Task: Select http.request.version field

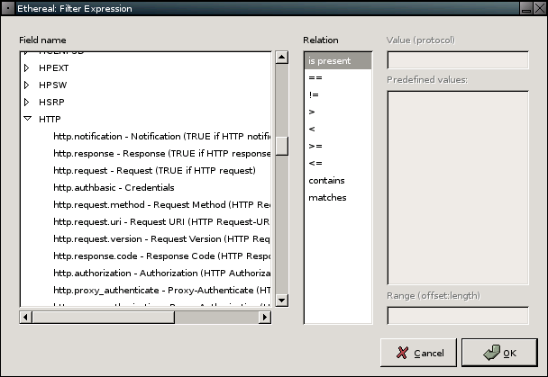Action: [162, 239]
